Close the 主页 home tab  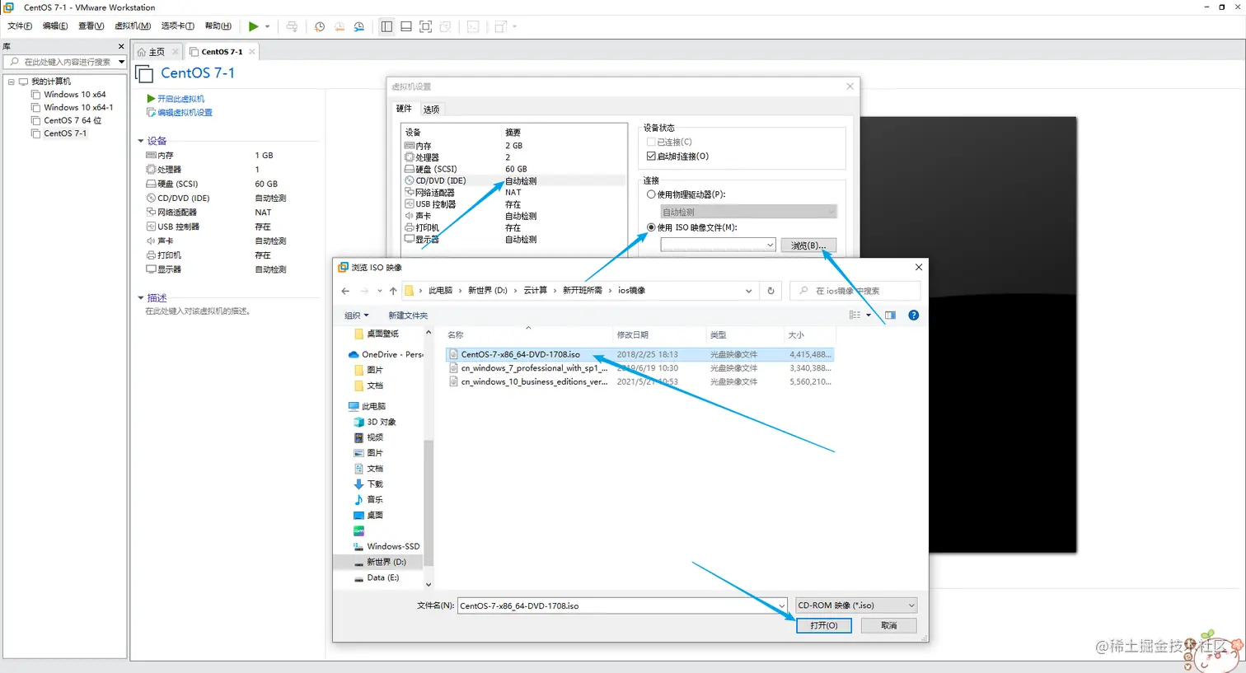[176, 52]
